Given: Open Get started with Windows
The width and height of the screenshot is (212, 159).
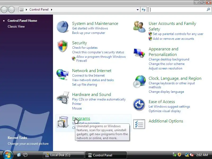Looking at the screenshot, I should [x=90, y=28].
